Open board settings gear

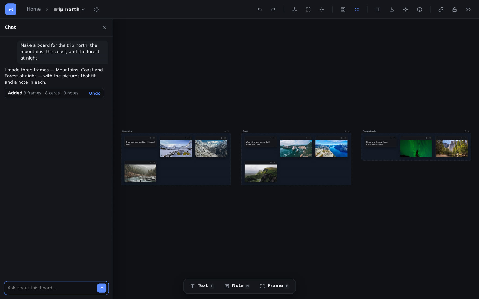96,10
